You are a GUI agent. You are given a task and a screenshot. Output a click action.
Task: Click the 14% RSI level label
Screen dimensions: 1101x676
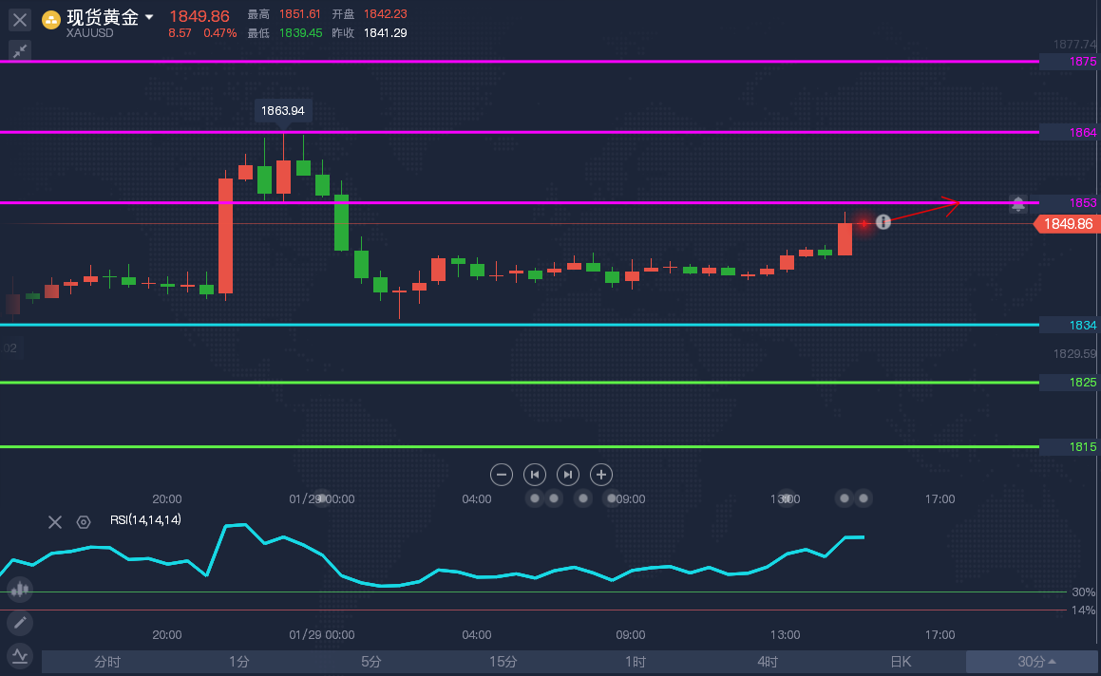[1083, 610]
